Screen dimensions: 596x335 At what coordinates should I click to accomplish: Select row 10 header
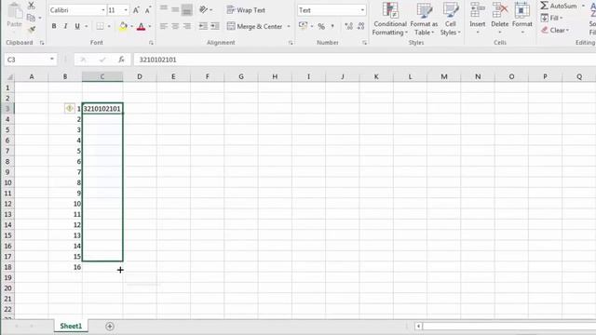(x=7, y=182)
